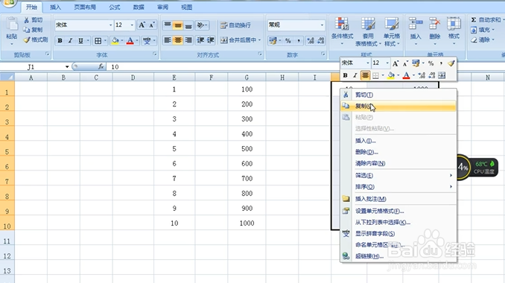The image size is (505, 283).
Task: Click the percent style icon in ribbon
Action: tap(288, 40)
